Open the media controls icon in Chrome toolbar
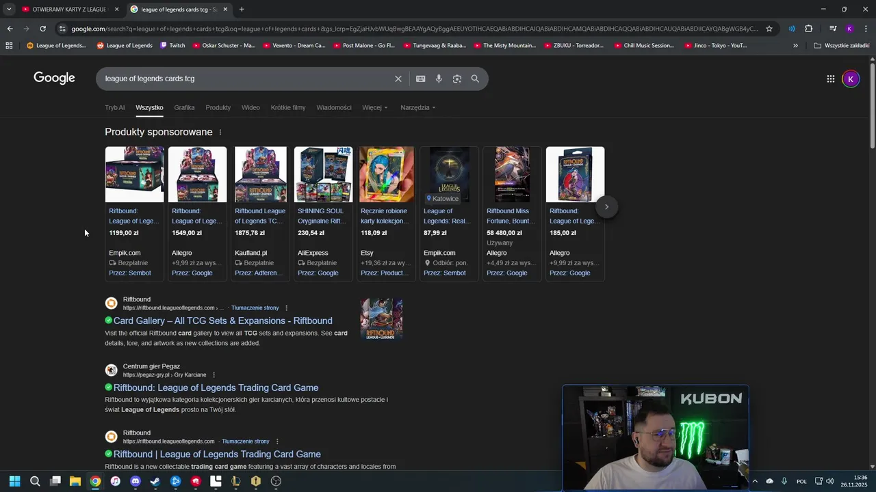876x492 pixels. tap(833, 29)
